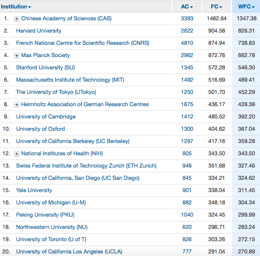This screenshot has height=256, width=260.
Task: Click AC value 826 for Toronto
Action: 187,239
